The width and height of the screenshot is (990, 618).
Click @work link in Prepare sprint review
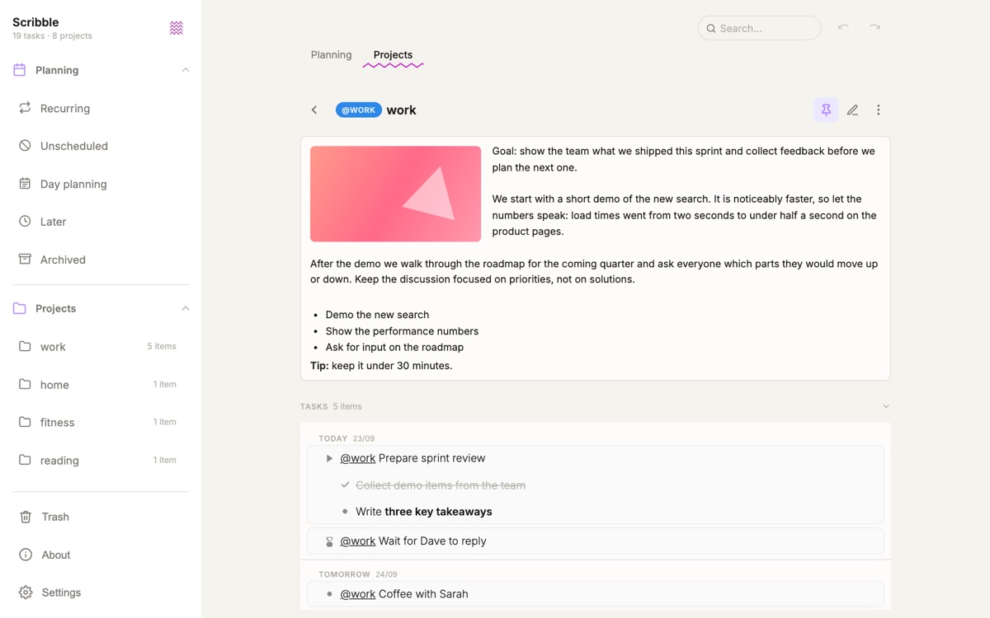tap(358, 458)
